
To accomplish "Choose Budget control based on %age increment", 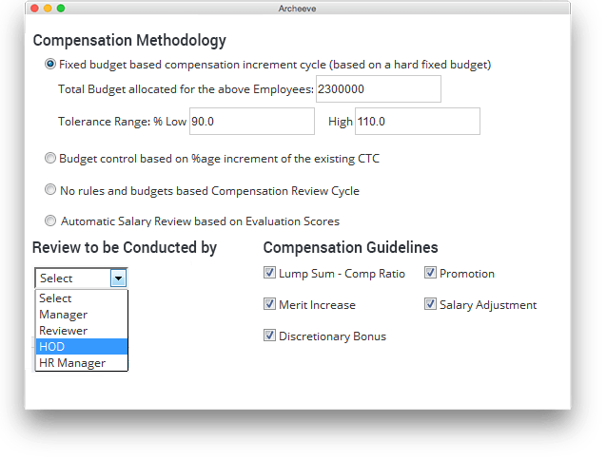I will tap(50, 158).
